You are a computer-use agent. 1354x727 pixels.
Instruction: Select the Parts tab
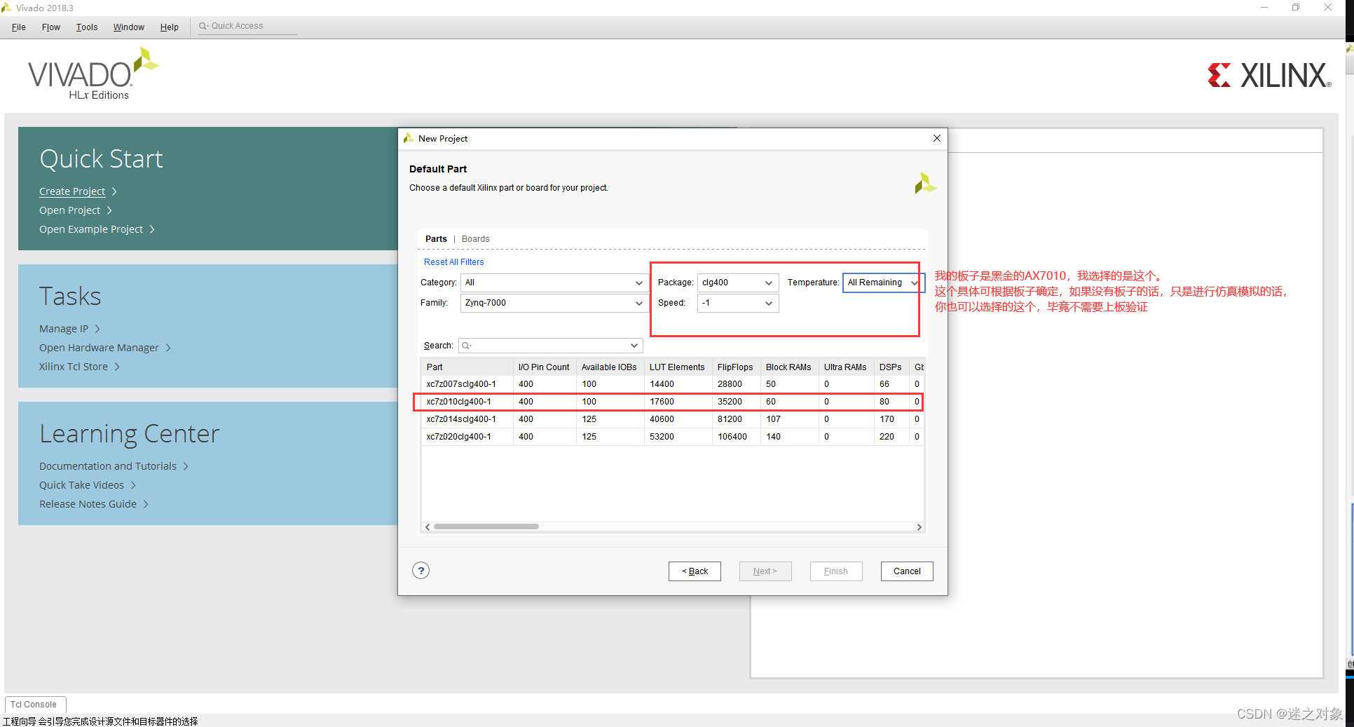click(x=436, y=239)
